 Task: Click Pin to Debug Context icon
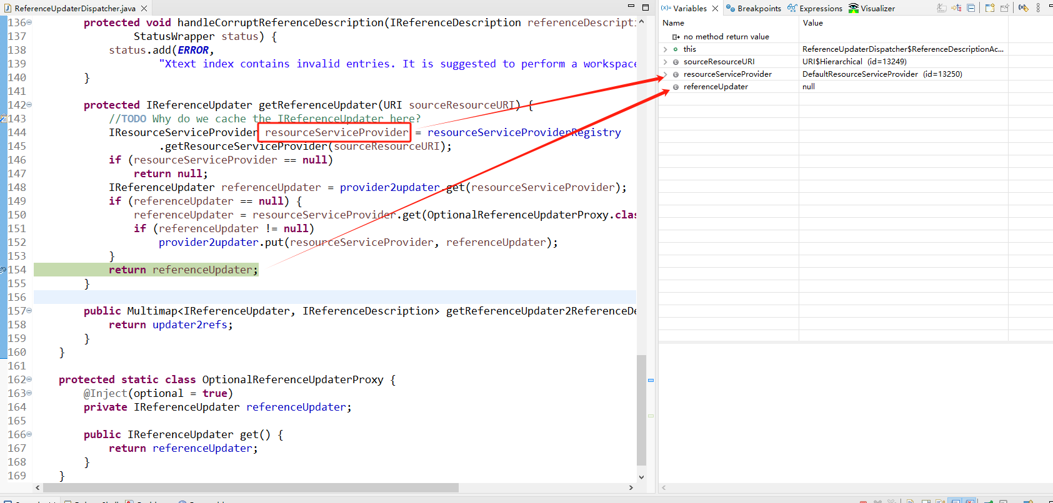coord(1004,8)
